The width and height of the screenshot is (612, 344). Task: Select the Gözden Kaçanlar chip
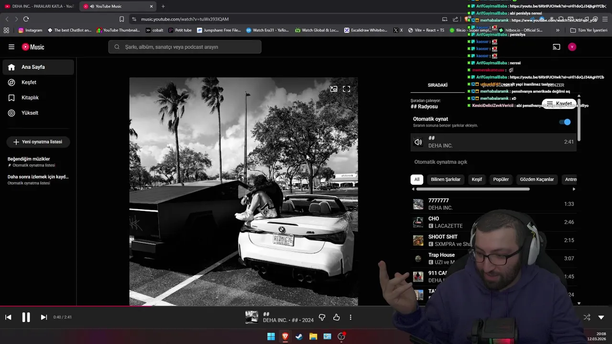point(537,179)
